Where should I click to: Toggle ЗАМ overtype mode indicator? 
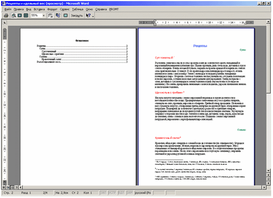tap(130, 193)
